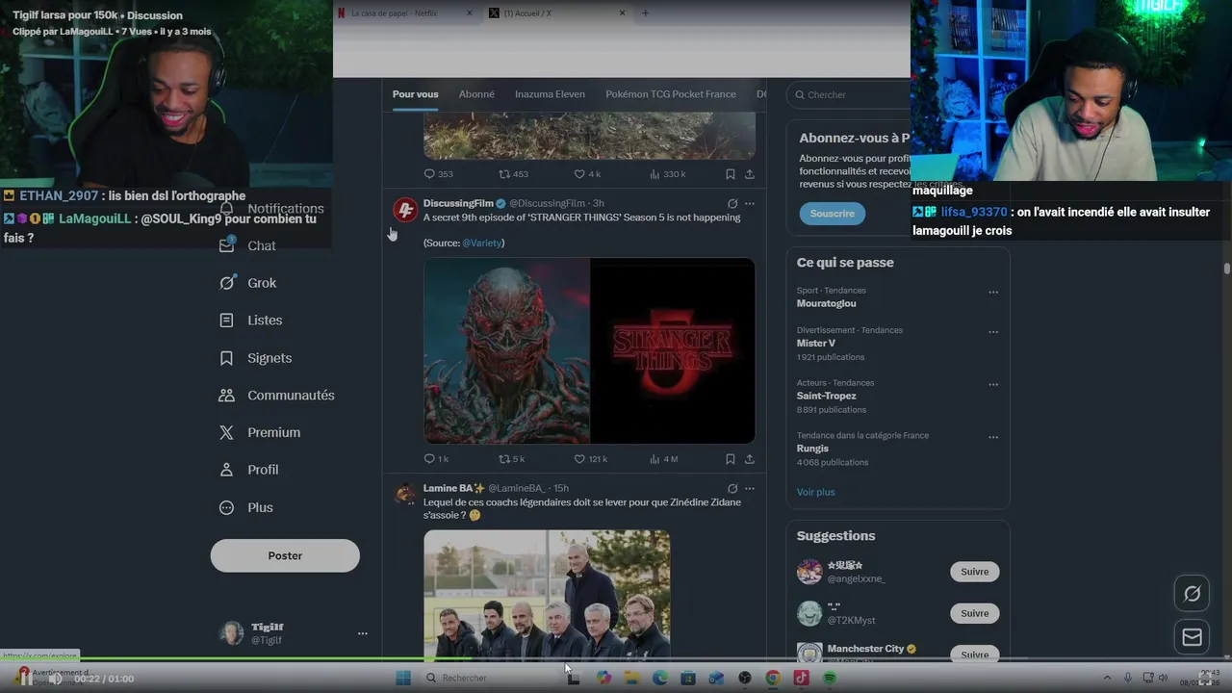Follow the @angelxxne_ suggested account
The width and height of the screenshot is (1232, 693).
(974, 572)
